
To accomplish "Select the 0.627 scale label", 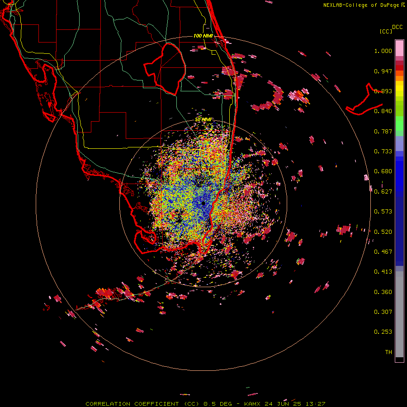I will (x=383, y=192).
